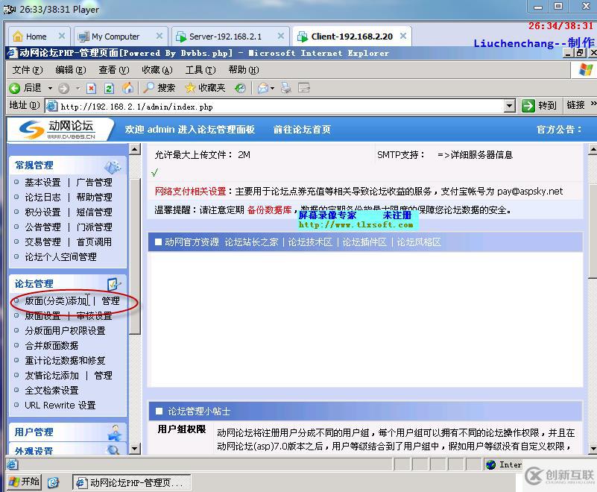
Task: Click the 备份数据库 red link
Action: coord(269,209)
